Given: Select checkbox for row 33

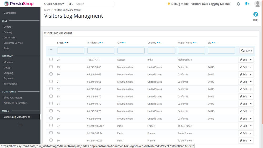Looking at the screenshot, I should (x=51, y=96).
